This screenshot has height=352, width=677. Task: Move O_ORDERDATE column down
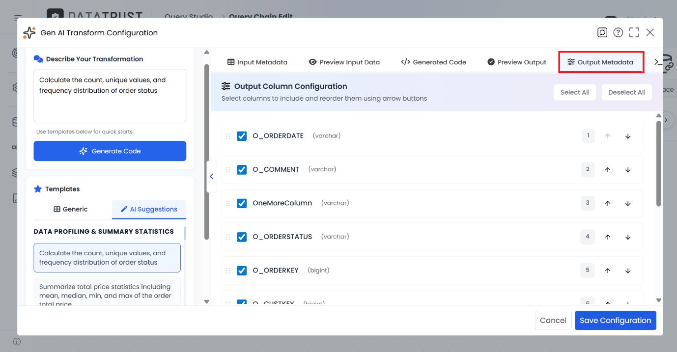click(628, 136)
